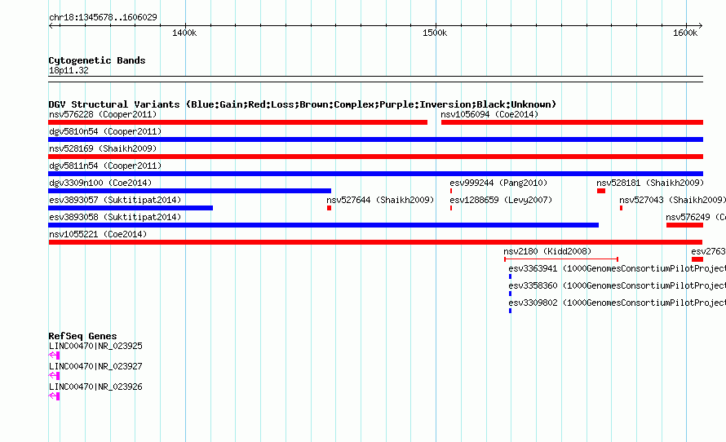Click the 1400k ruler label
Image resolution: width=726 pixels, height=442 pixels.
[x=184, y=33]
